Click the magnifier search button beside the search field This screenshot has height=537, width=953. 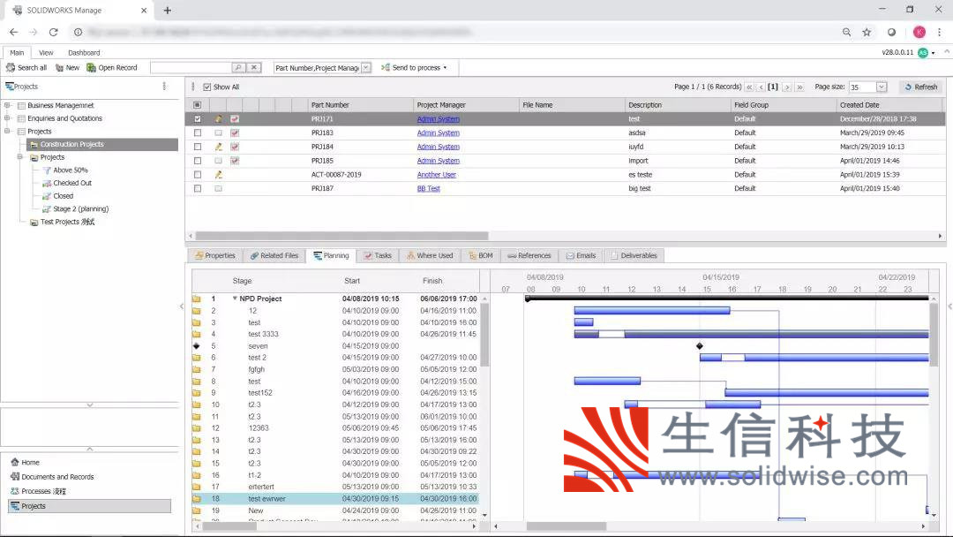(239, 67)
